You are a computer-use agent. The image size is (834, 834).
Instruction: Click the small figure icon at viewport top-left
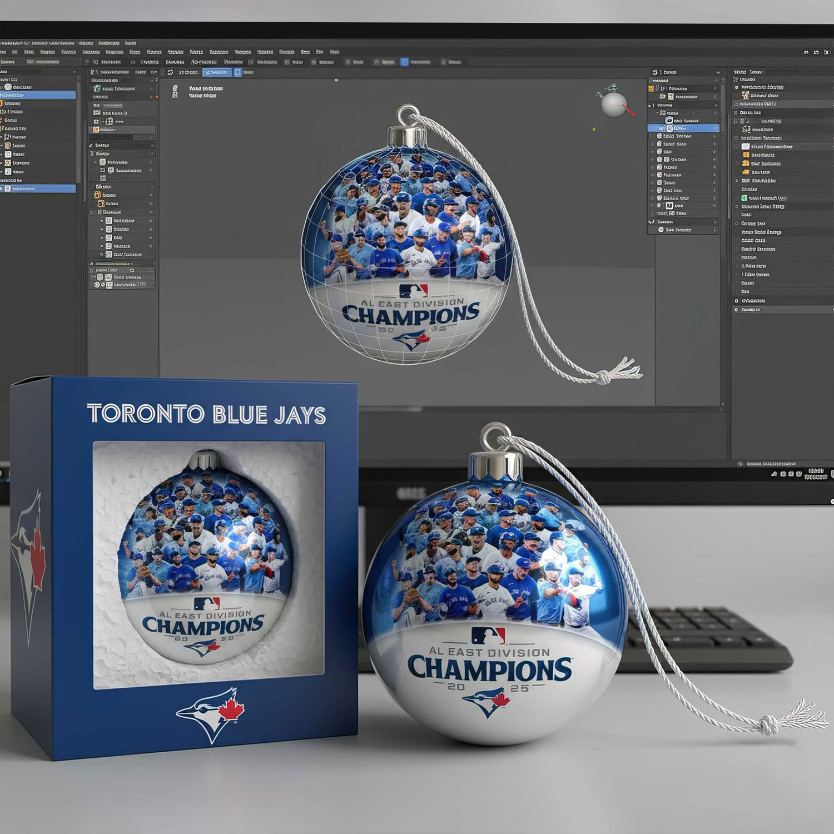click(175, 92)
